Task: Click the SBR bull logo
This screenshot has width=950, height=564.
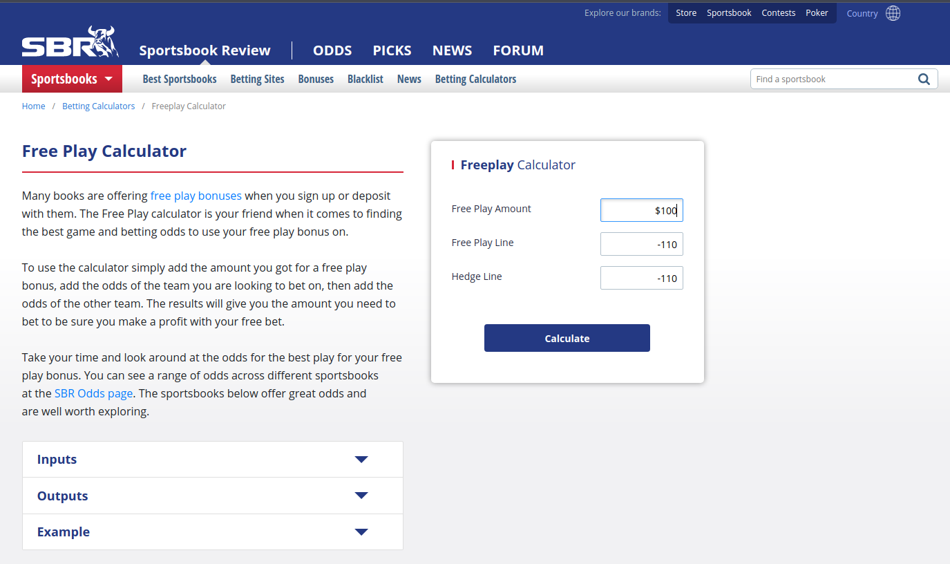Action: pos(70,43)
